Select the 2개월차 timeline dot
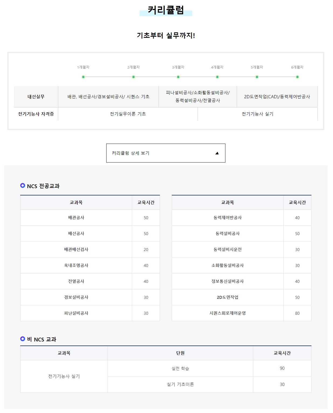The image size is (333, 413). [133, 77]
